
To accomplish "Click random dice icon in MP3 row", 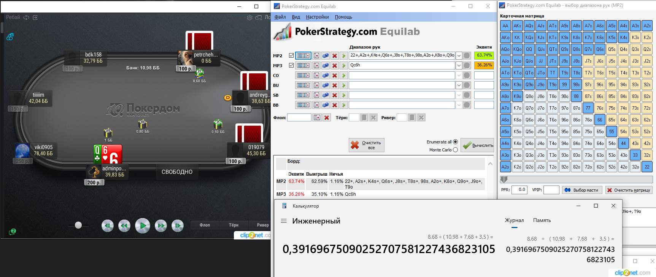I will pos(326,66).
